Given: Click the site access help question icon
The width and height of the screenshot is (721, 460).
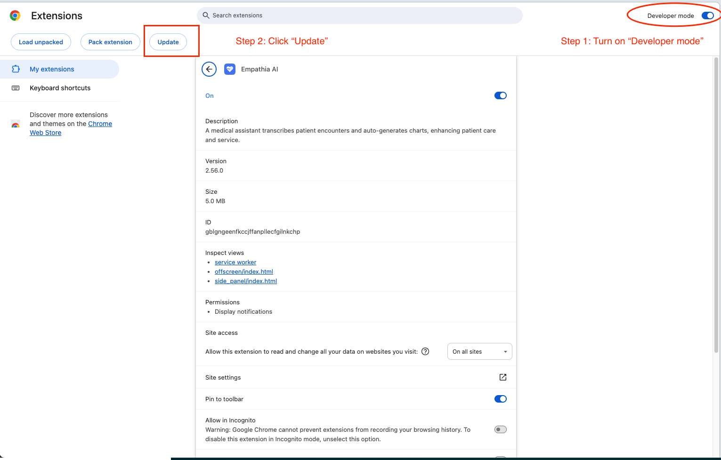Looking at the screenshot, I should tap(425, 351).
